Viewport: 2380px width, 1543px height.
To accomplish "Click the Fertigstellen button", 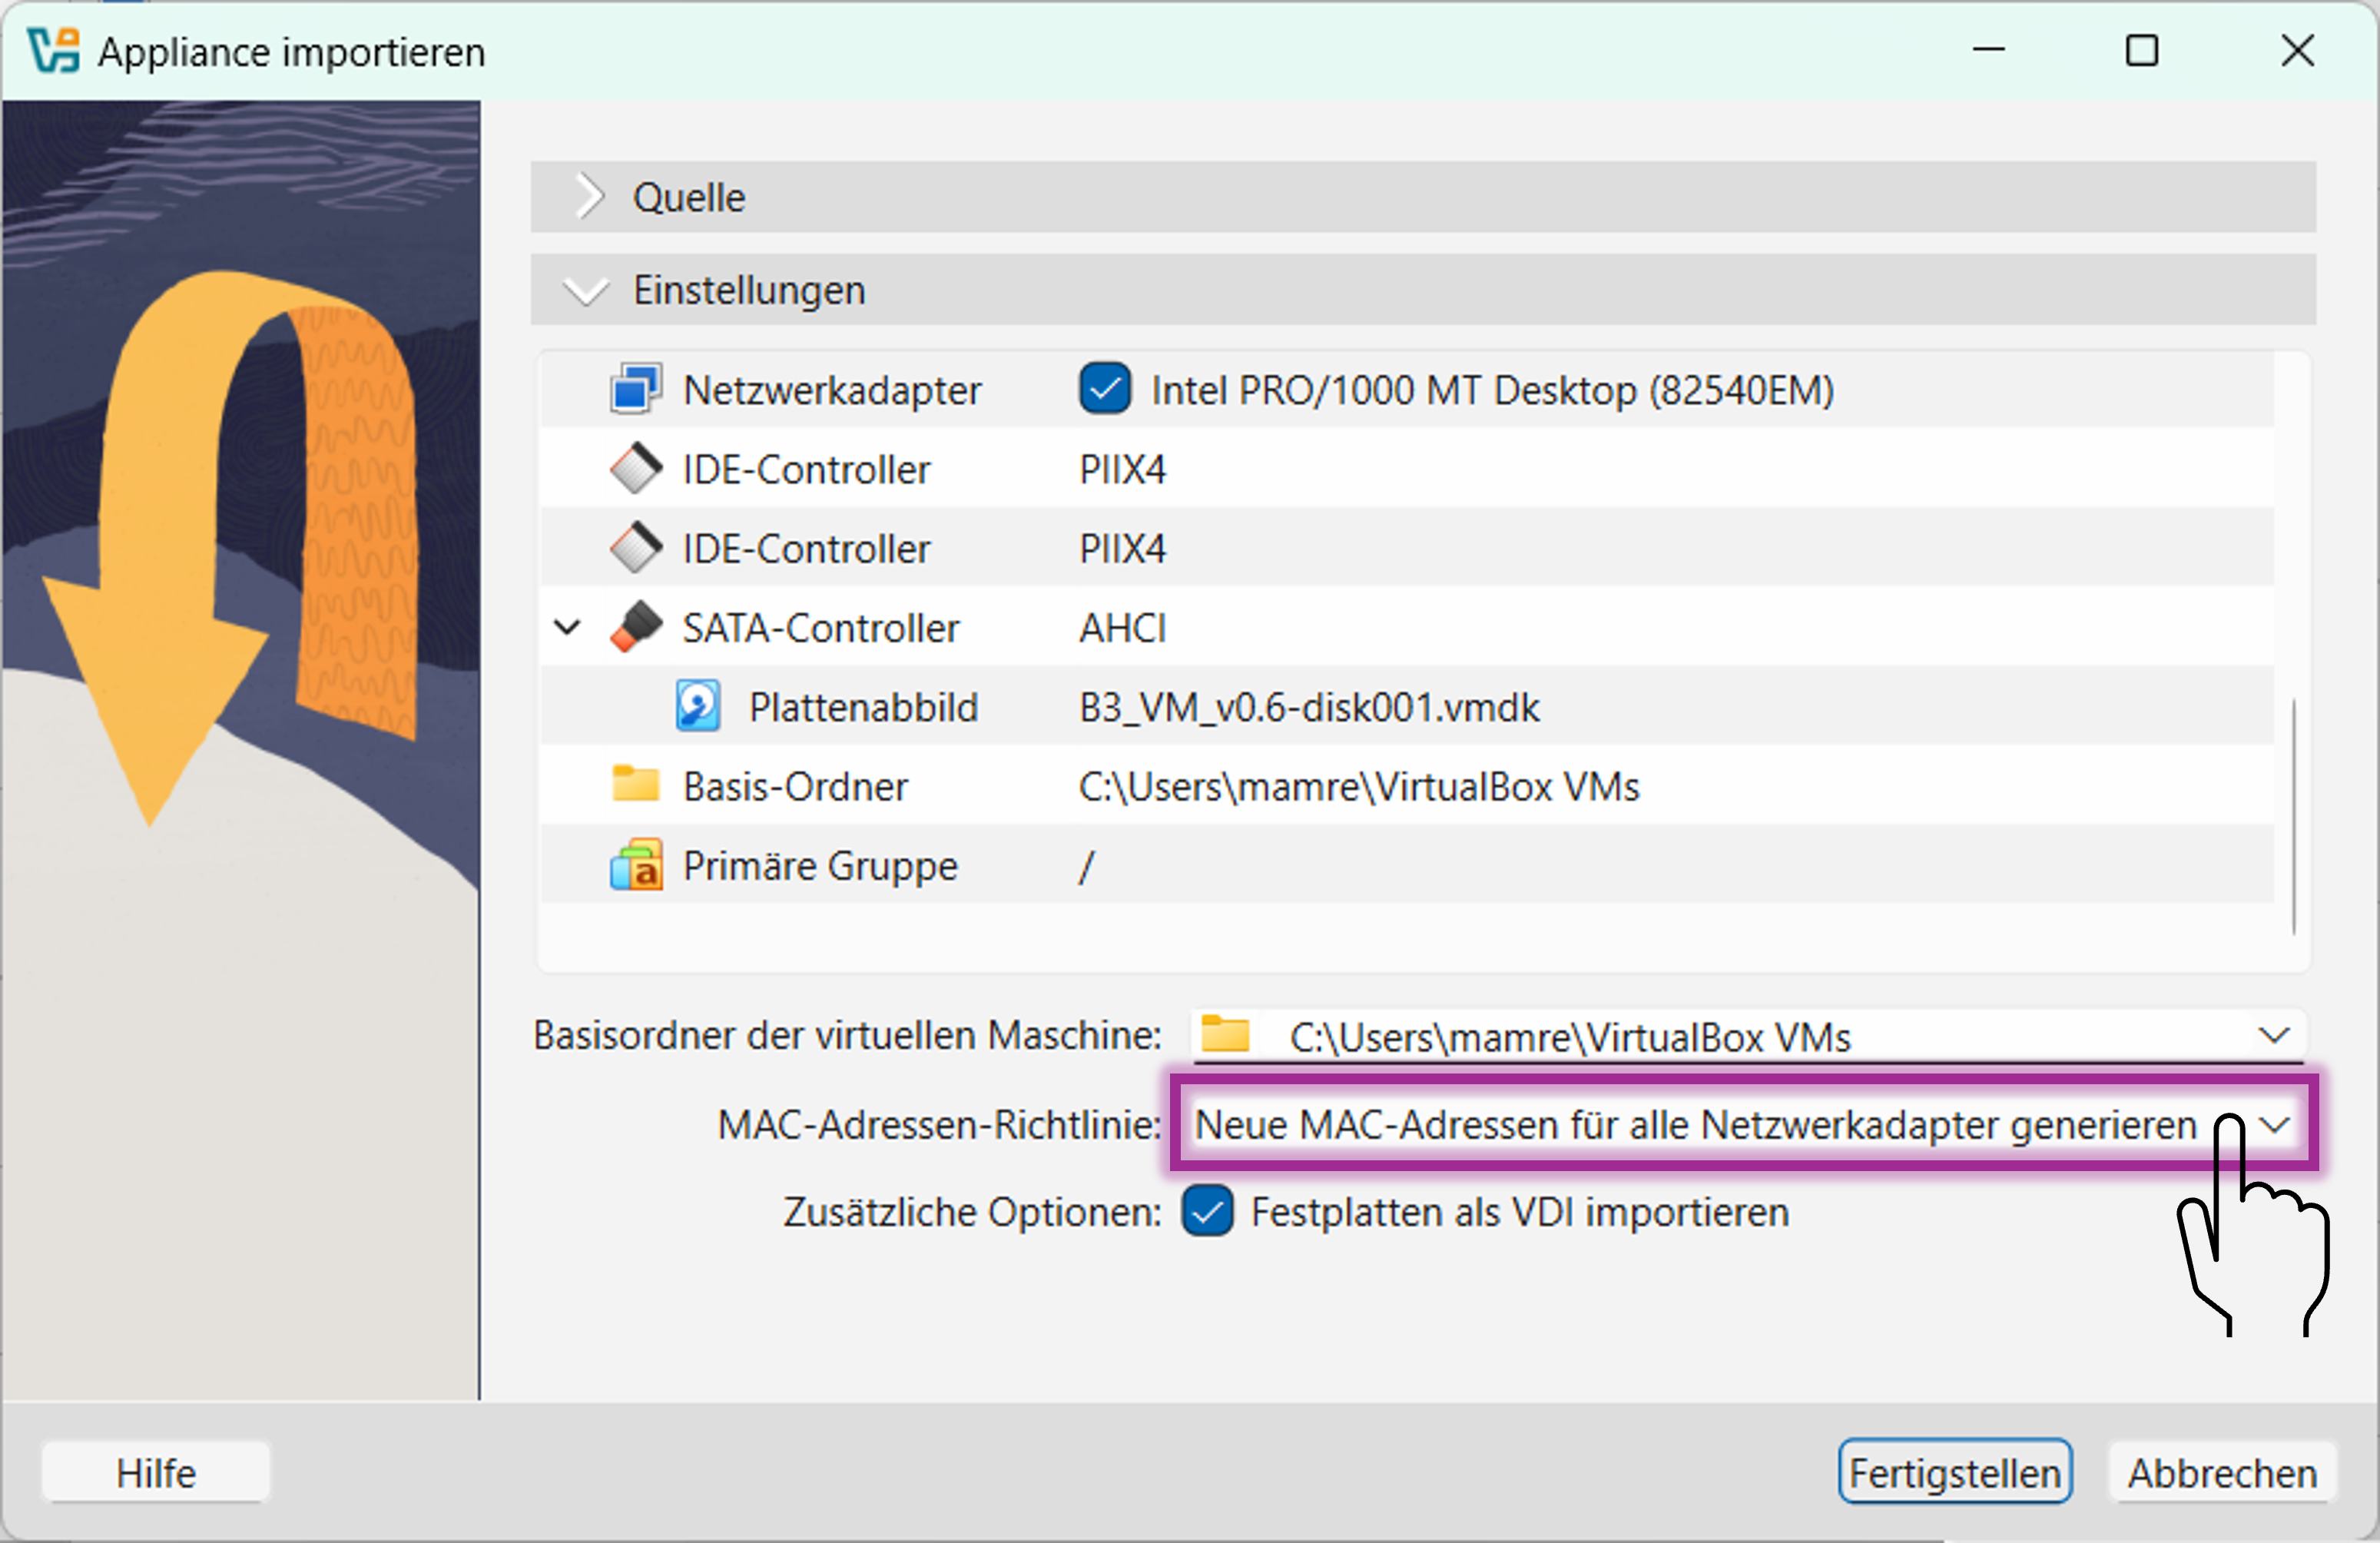I will tap(1954, 1472).
